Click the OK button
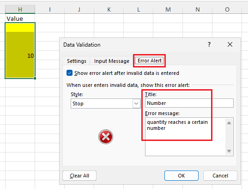248x189 pixels. click(x=181, y=176)
